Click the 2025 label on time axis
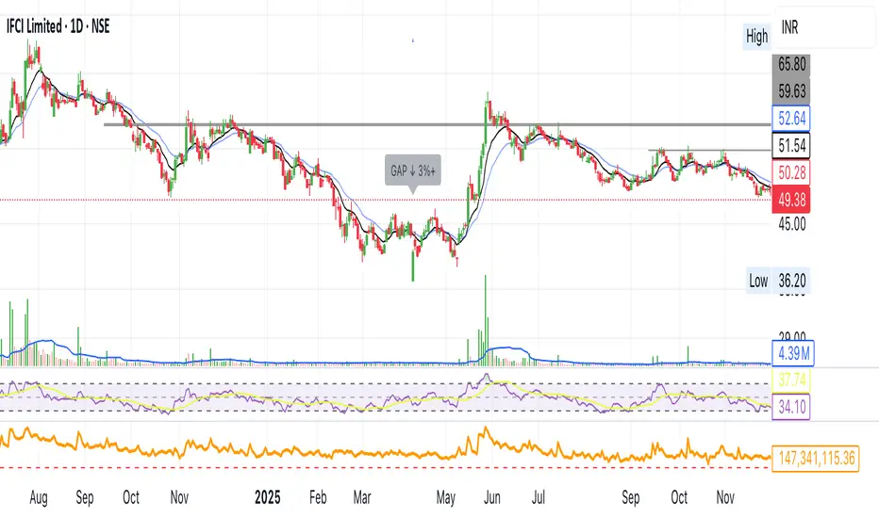879x518 pixels. [x=268, y=497]
